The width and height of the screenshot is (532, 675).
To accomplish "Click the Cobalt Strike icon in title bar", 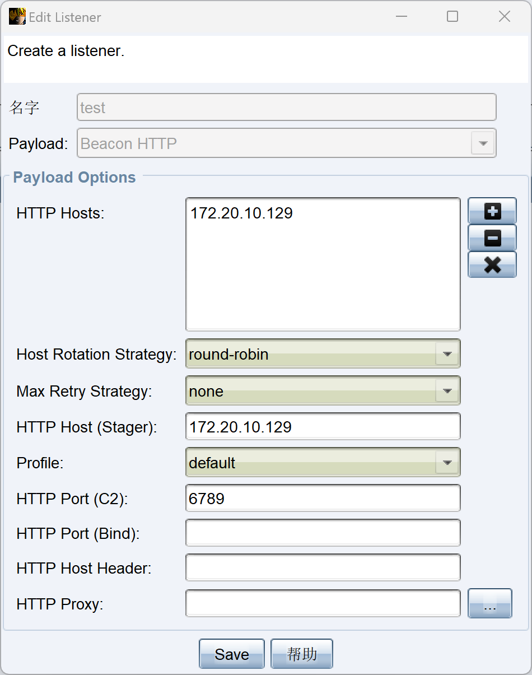I will pos(17,17).
